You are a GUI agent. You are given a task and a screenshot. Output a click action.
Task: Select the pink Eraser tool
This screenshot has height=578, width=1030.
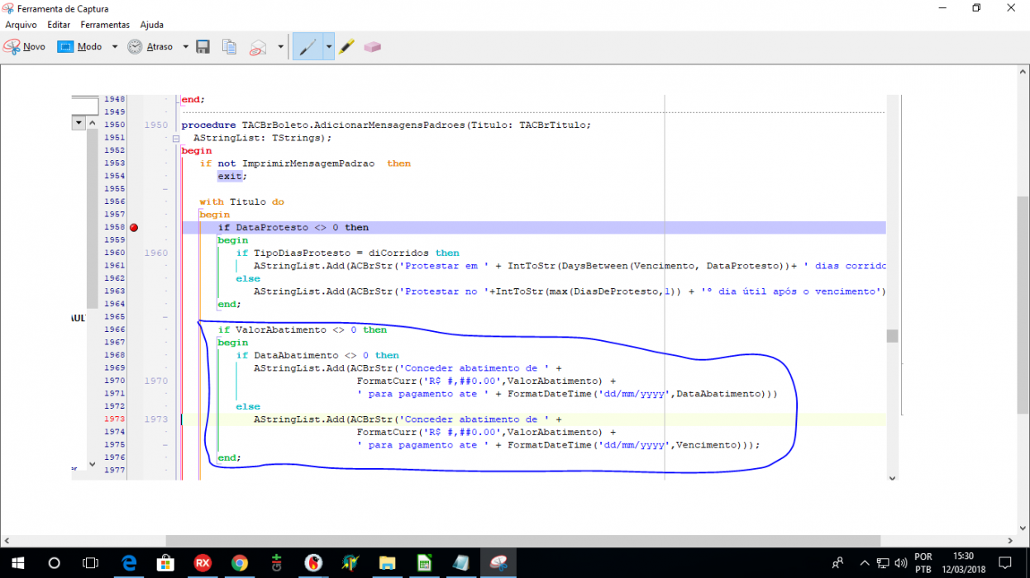coord(373,47)
